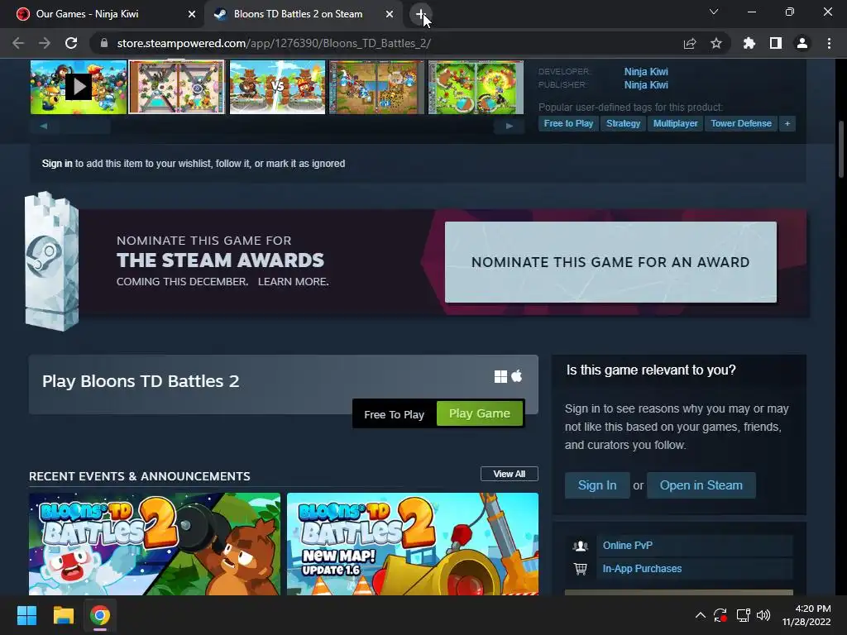The width and height of the screenshot is (847, 635).
Task: Click the Free to Play tag
Action: [x=568, y=124]
